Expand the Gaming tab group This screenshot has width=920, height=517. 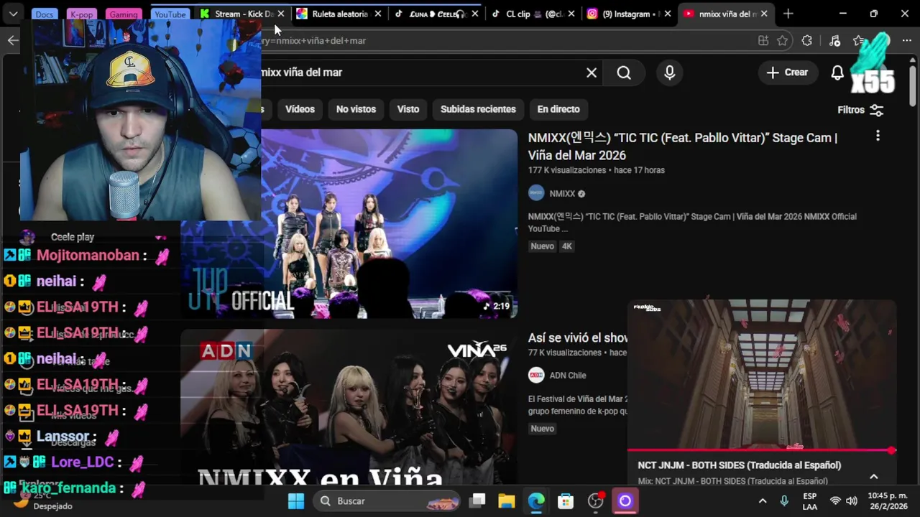pyautogui.click(x=124, y=14)
